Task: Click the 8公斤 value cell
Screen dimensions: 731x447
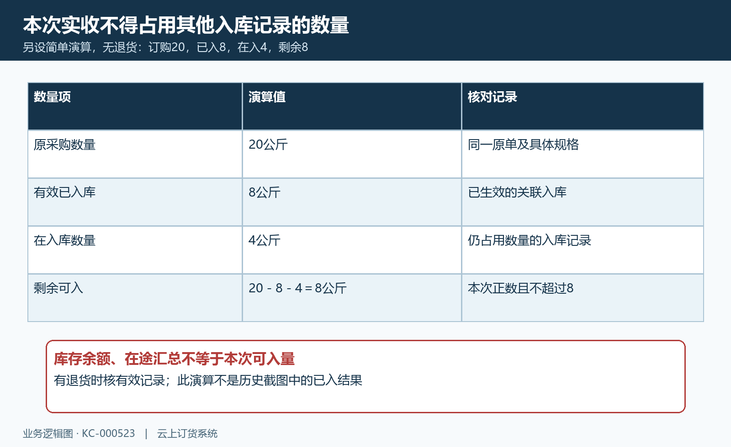Action: coord(352,202)
